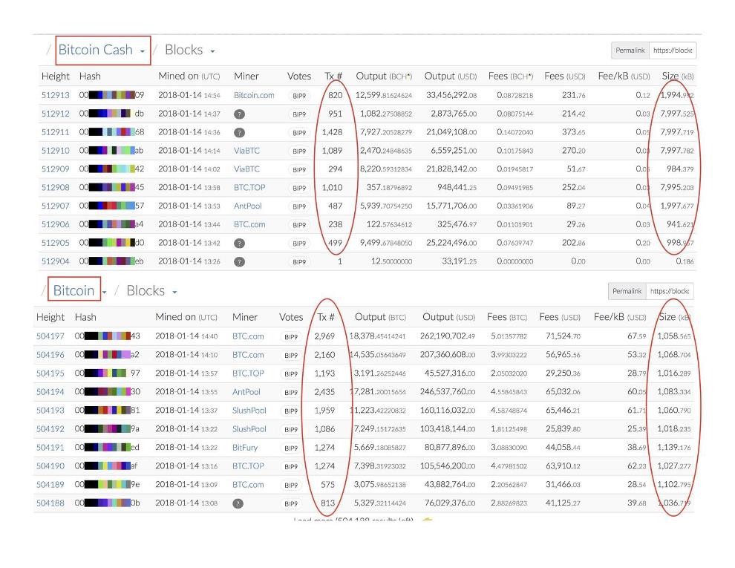The width and height of the screenshot is (735, 568).
Task: Open block height 512904
Action: (x=56, y=261)
